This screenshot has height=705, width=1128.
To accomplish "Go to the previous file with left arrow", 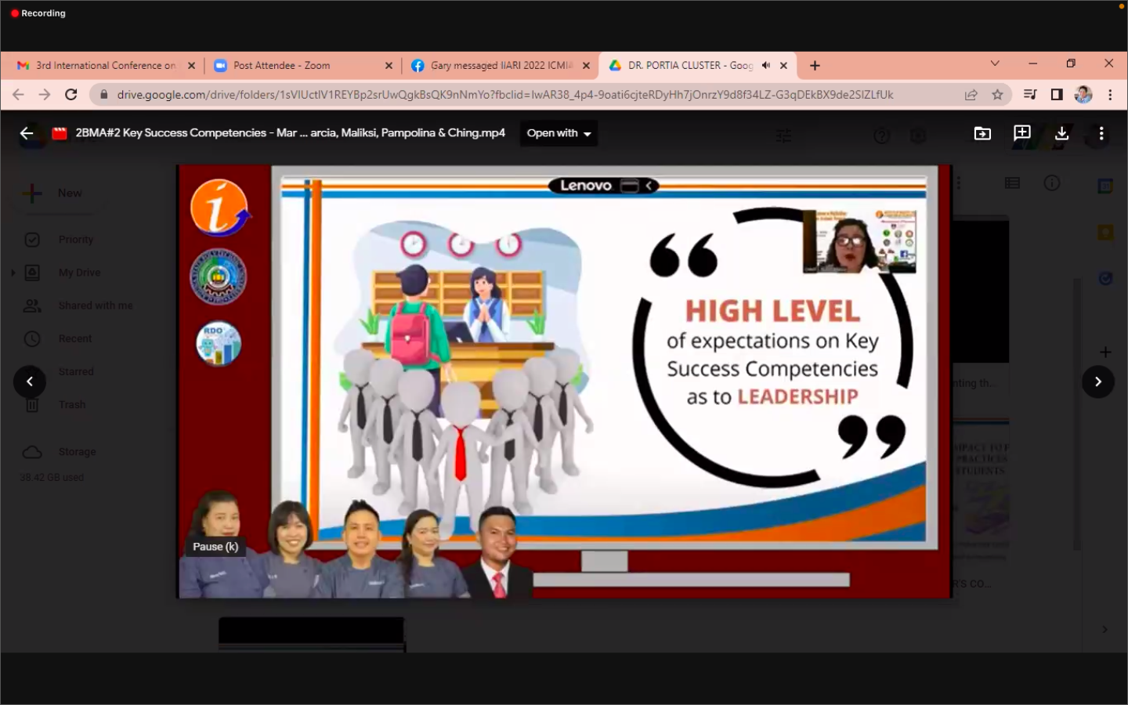I will [30, 381].
